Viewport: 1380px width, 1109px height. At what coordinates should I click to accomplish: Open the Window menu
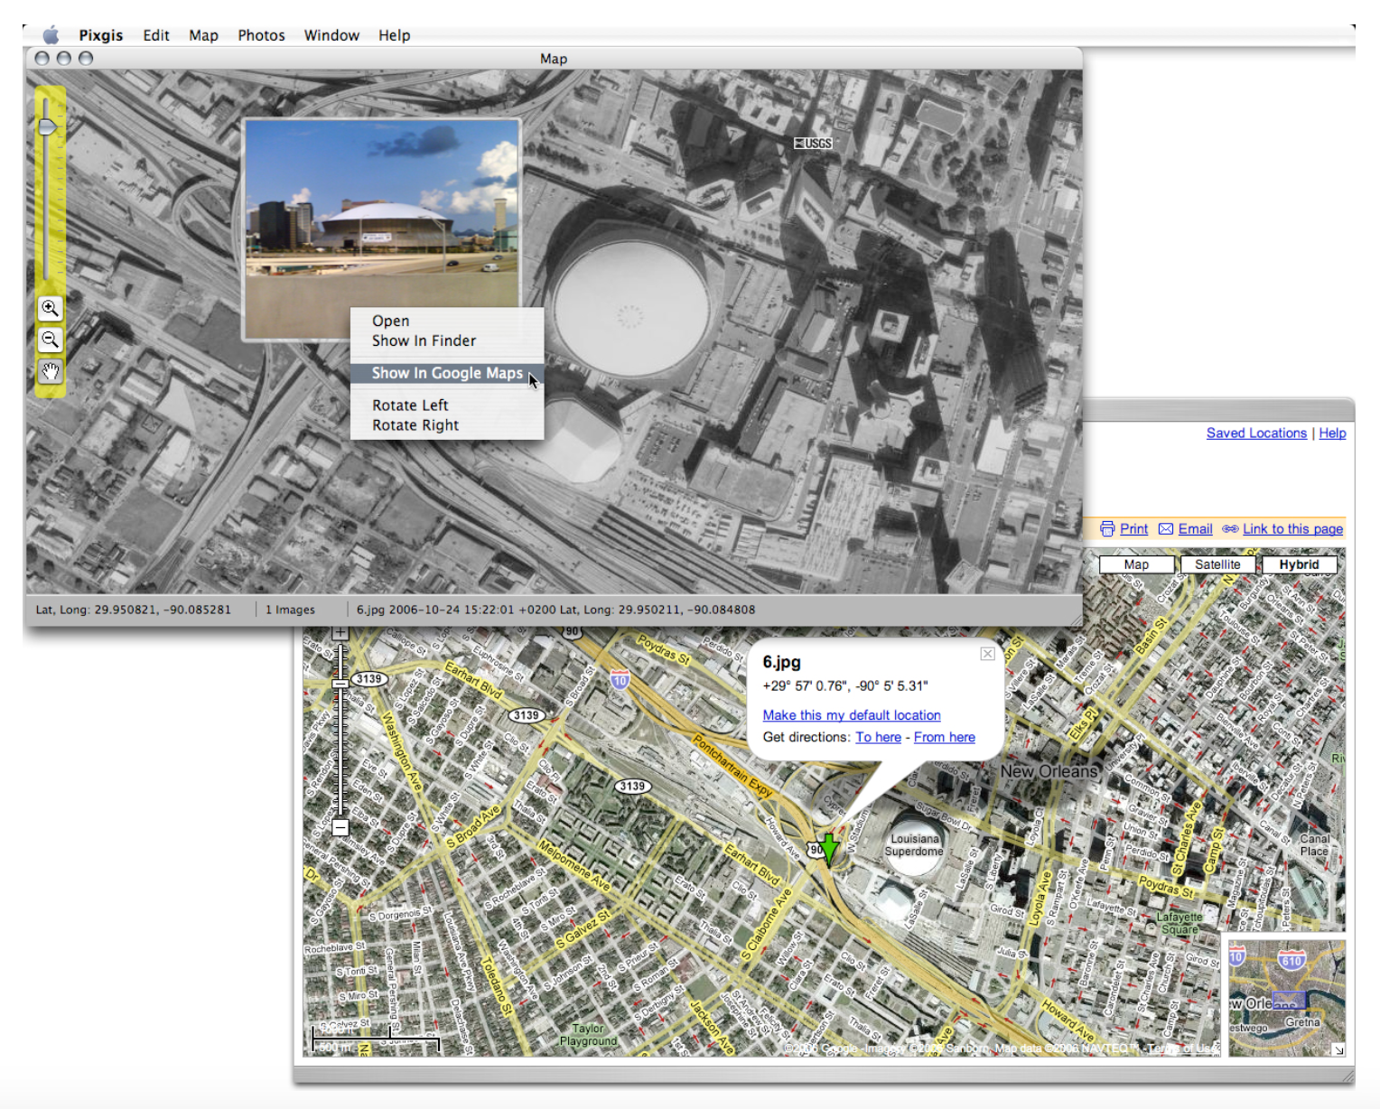[331, 35]
